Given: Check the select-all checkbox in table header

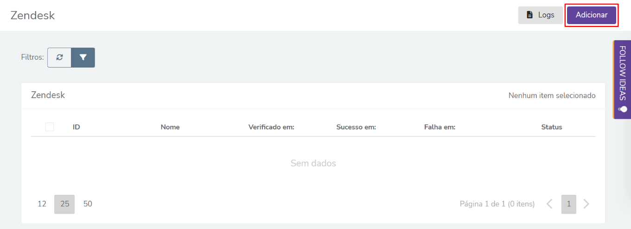Looking at the screenshot, I should [x=50, y=127].
